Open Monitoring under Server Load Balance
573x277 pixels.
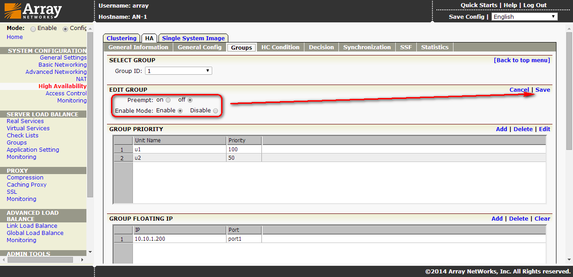[x=21, y=157]
